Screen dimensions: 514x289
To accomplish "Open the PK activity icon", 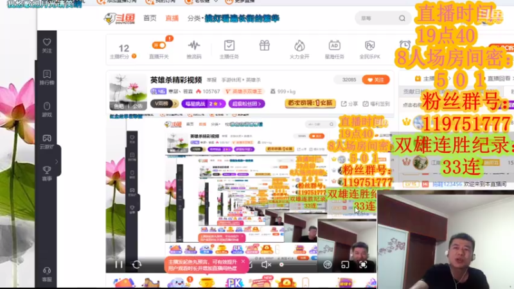I will (x=234, y=283).
